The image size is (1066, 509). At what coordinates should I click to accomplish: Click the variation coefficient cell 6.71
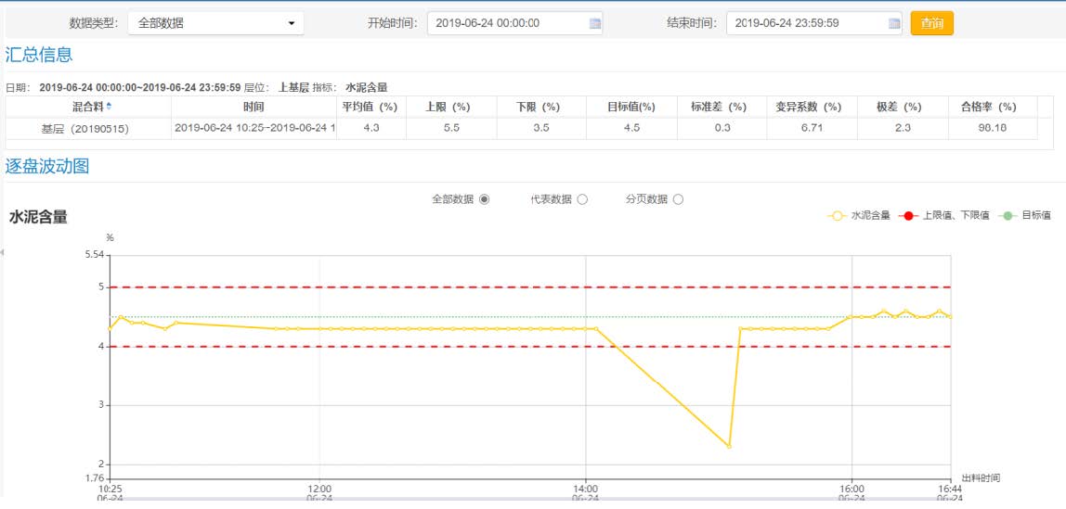point(812,128)
